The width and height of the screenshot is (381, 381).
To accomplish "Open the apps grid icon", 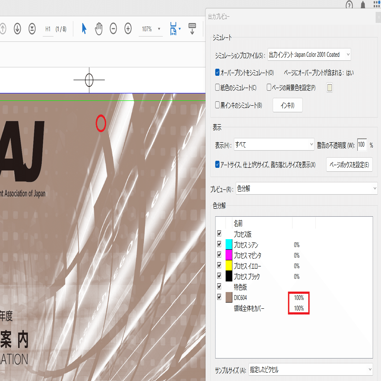I will [x=377, y=4].
